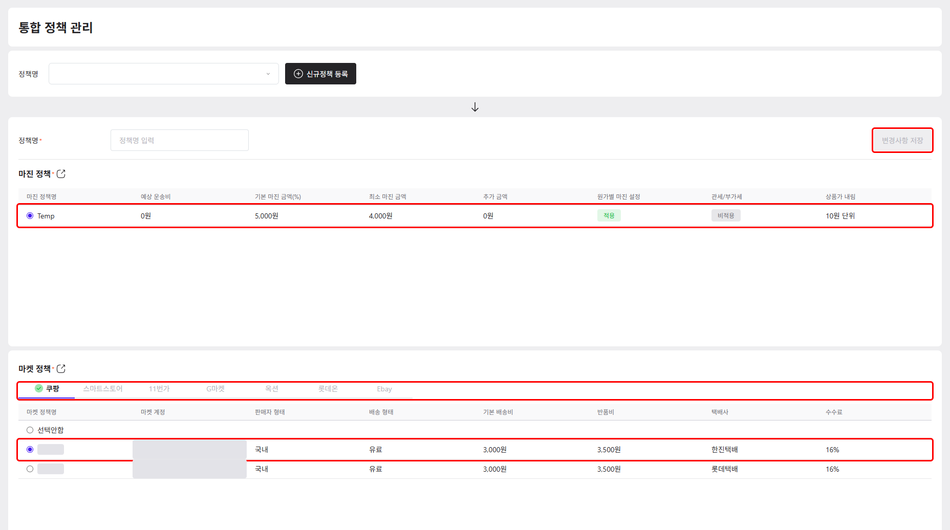Open the 정책명 dropdown selector
The width and height of the screenshot is (950, 530).
click(164, 74)
